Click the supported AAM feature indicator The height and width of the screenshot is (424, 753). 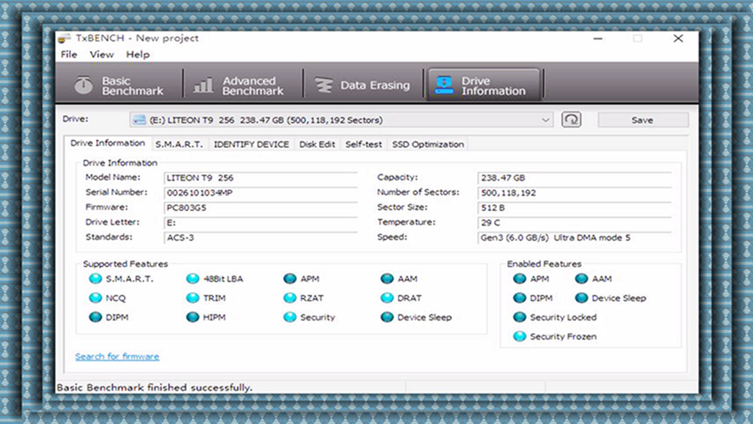pyautogui.click(x=387, y=278)
